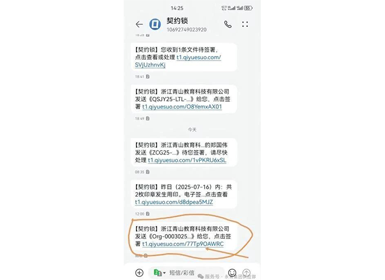Open the four-dot more options menu

(245, 24)
